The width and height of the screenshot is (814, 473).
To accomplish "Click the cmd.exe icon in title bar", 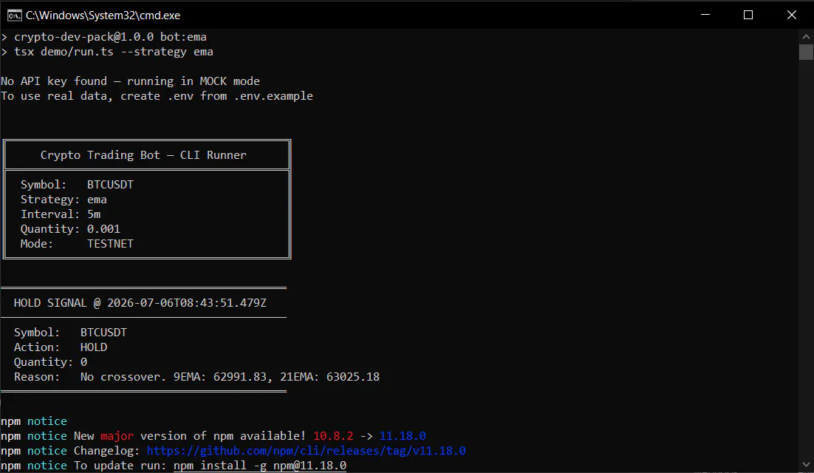I will coord(14,15).
